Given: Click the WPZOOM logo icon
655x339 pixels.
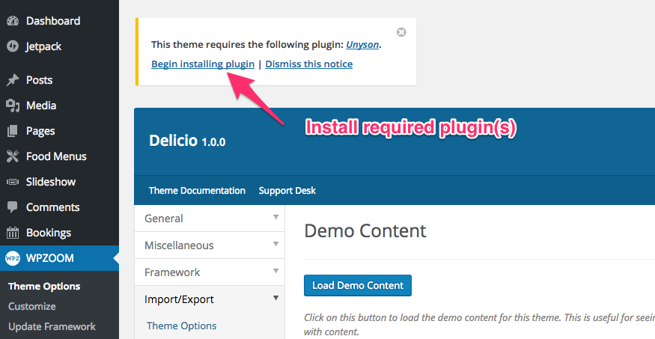Looking at the screenshot, I should [x=13, y=258].
